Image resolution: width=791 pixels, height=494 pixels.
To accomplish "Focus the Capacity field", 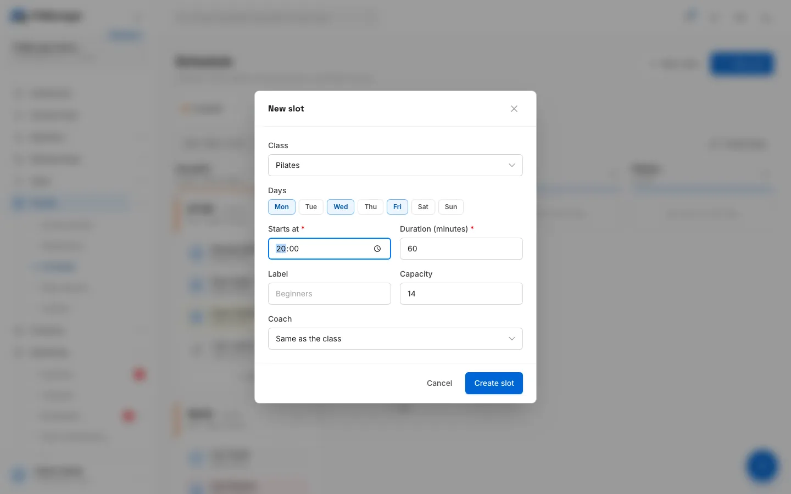I will [461, 294].
